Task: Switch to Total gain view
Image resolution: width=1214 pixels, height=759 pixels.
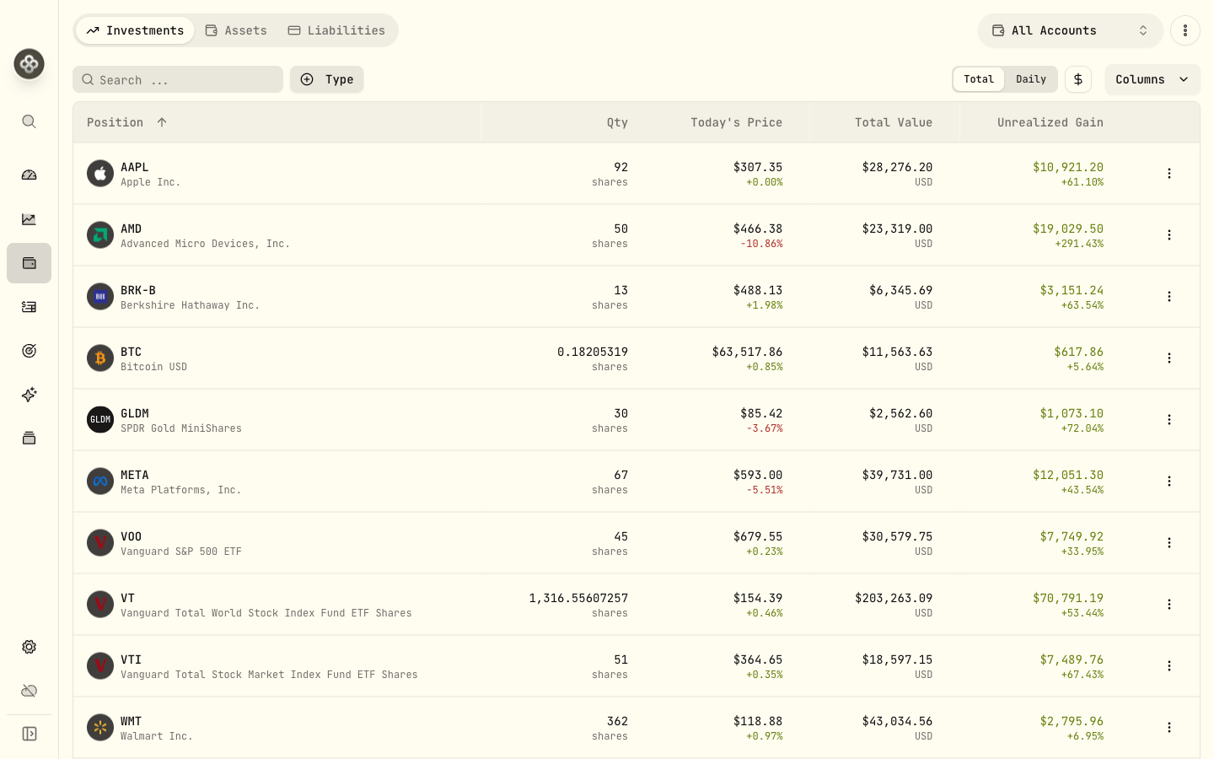Action: click(x=979, y=79)
